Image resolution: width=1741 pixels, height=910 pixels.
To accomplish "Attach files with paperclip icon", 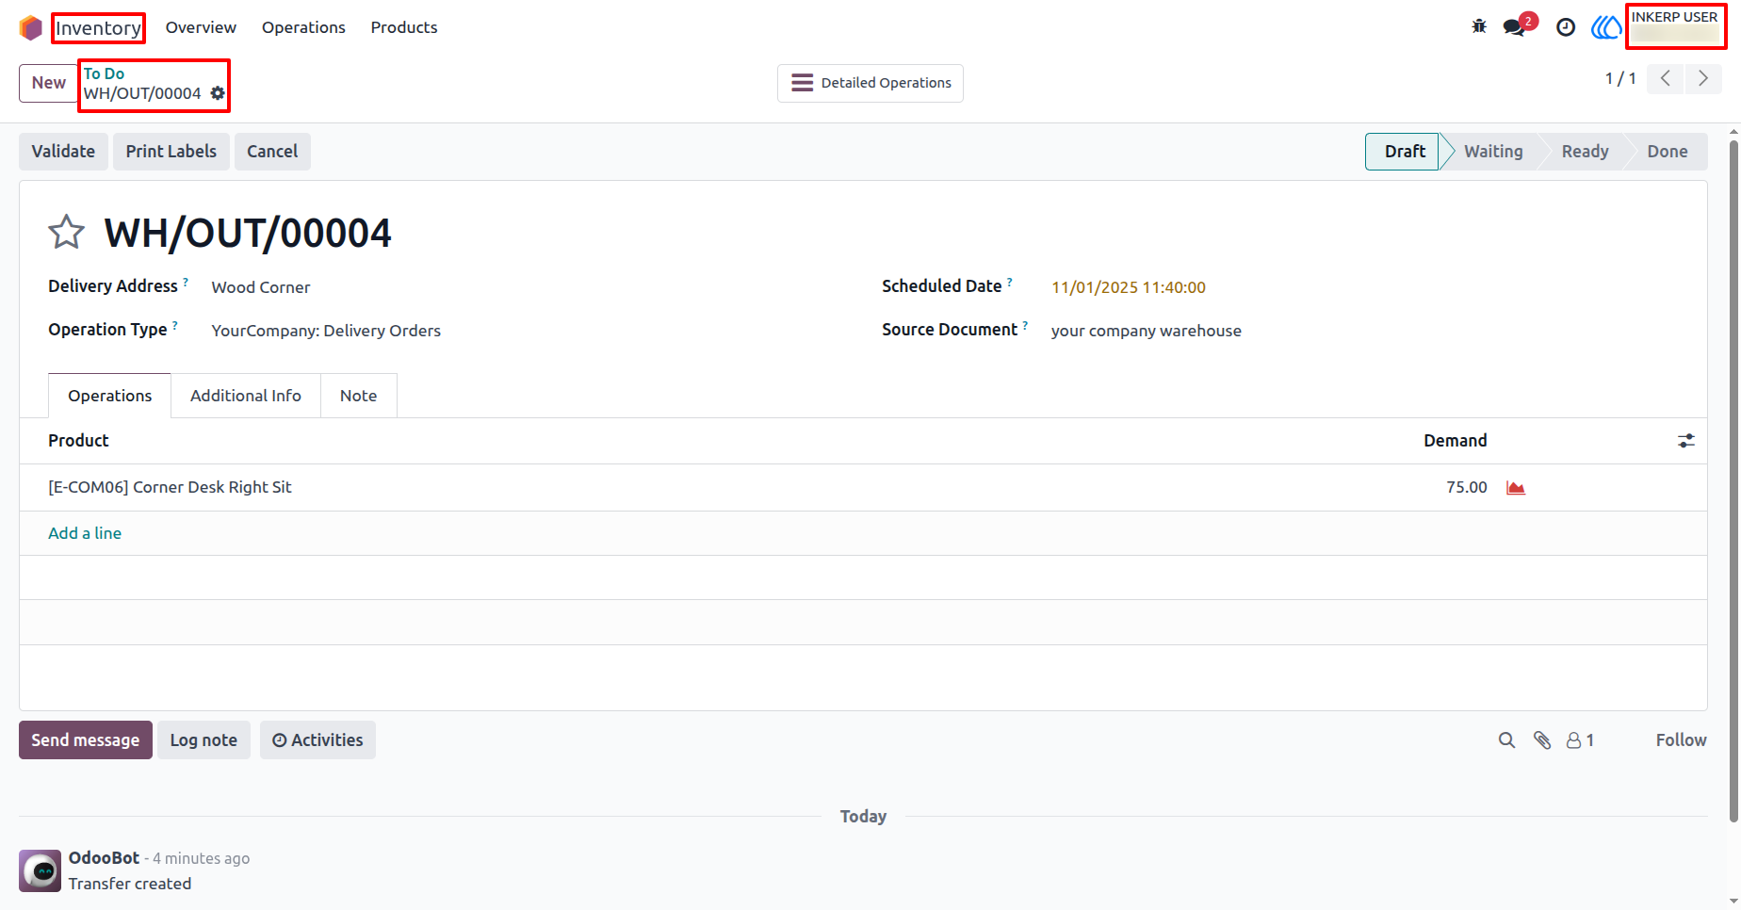I will (x=1542, y=740).
